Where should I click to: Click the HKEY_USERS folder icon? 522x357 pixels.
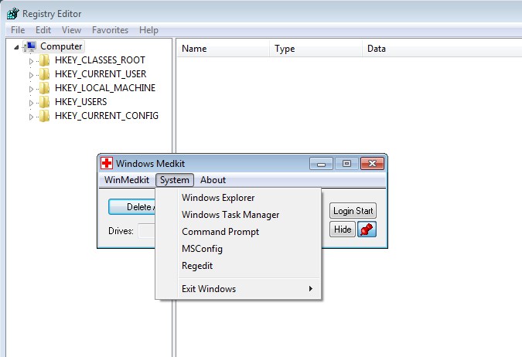coord(44,102)
